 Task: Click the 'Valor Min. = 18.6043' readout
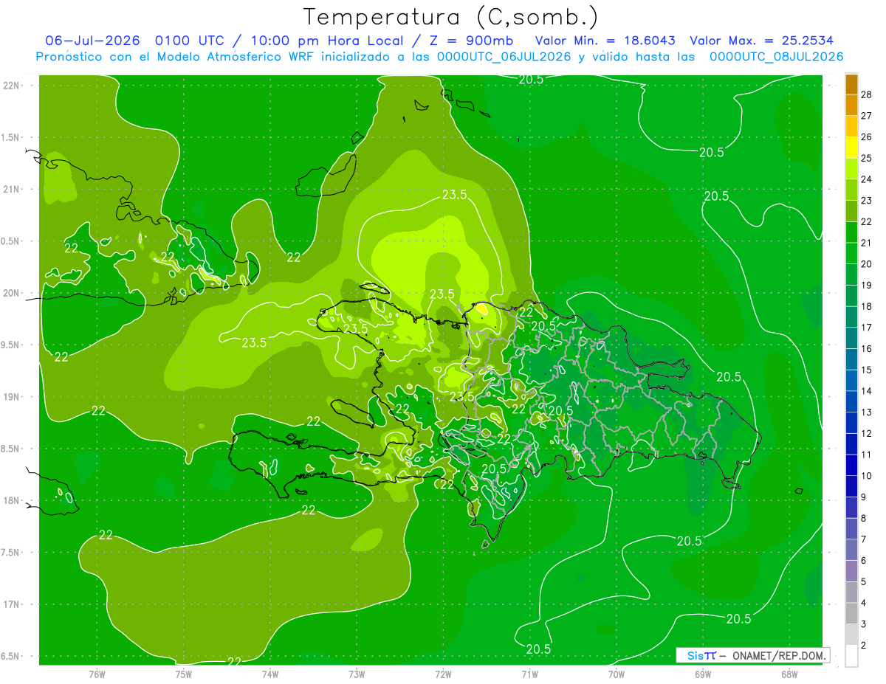605,41
